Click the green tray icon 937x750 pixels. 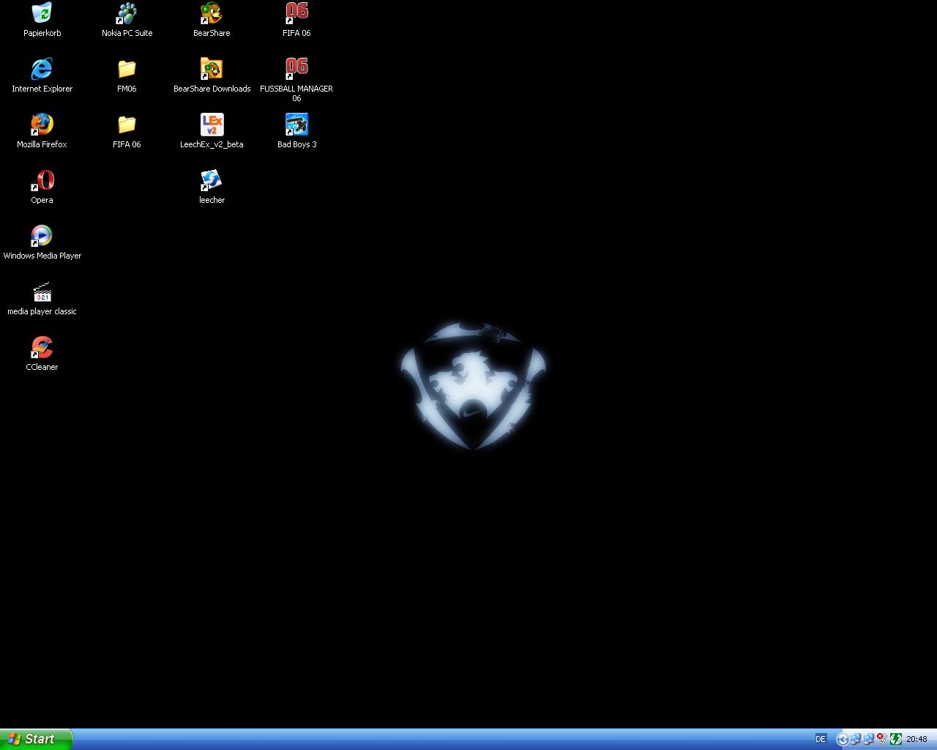coord(895,739)
